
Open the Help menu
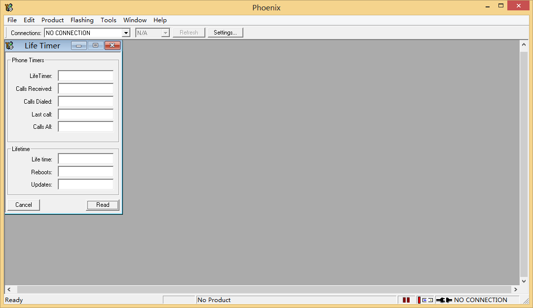(160, 20)
